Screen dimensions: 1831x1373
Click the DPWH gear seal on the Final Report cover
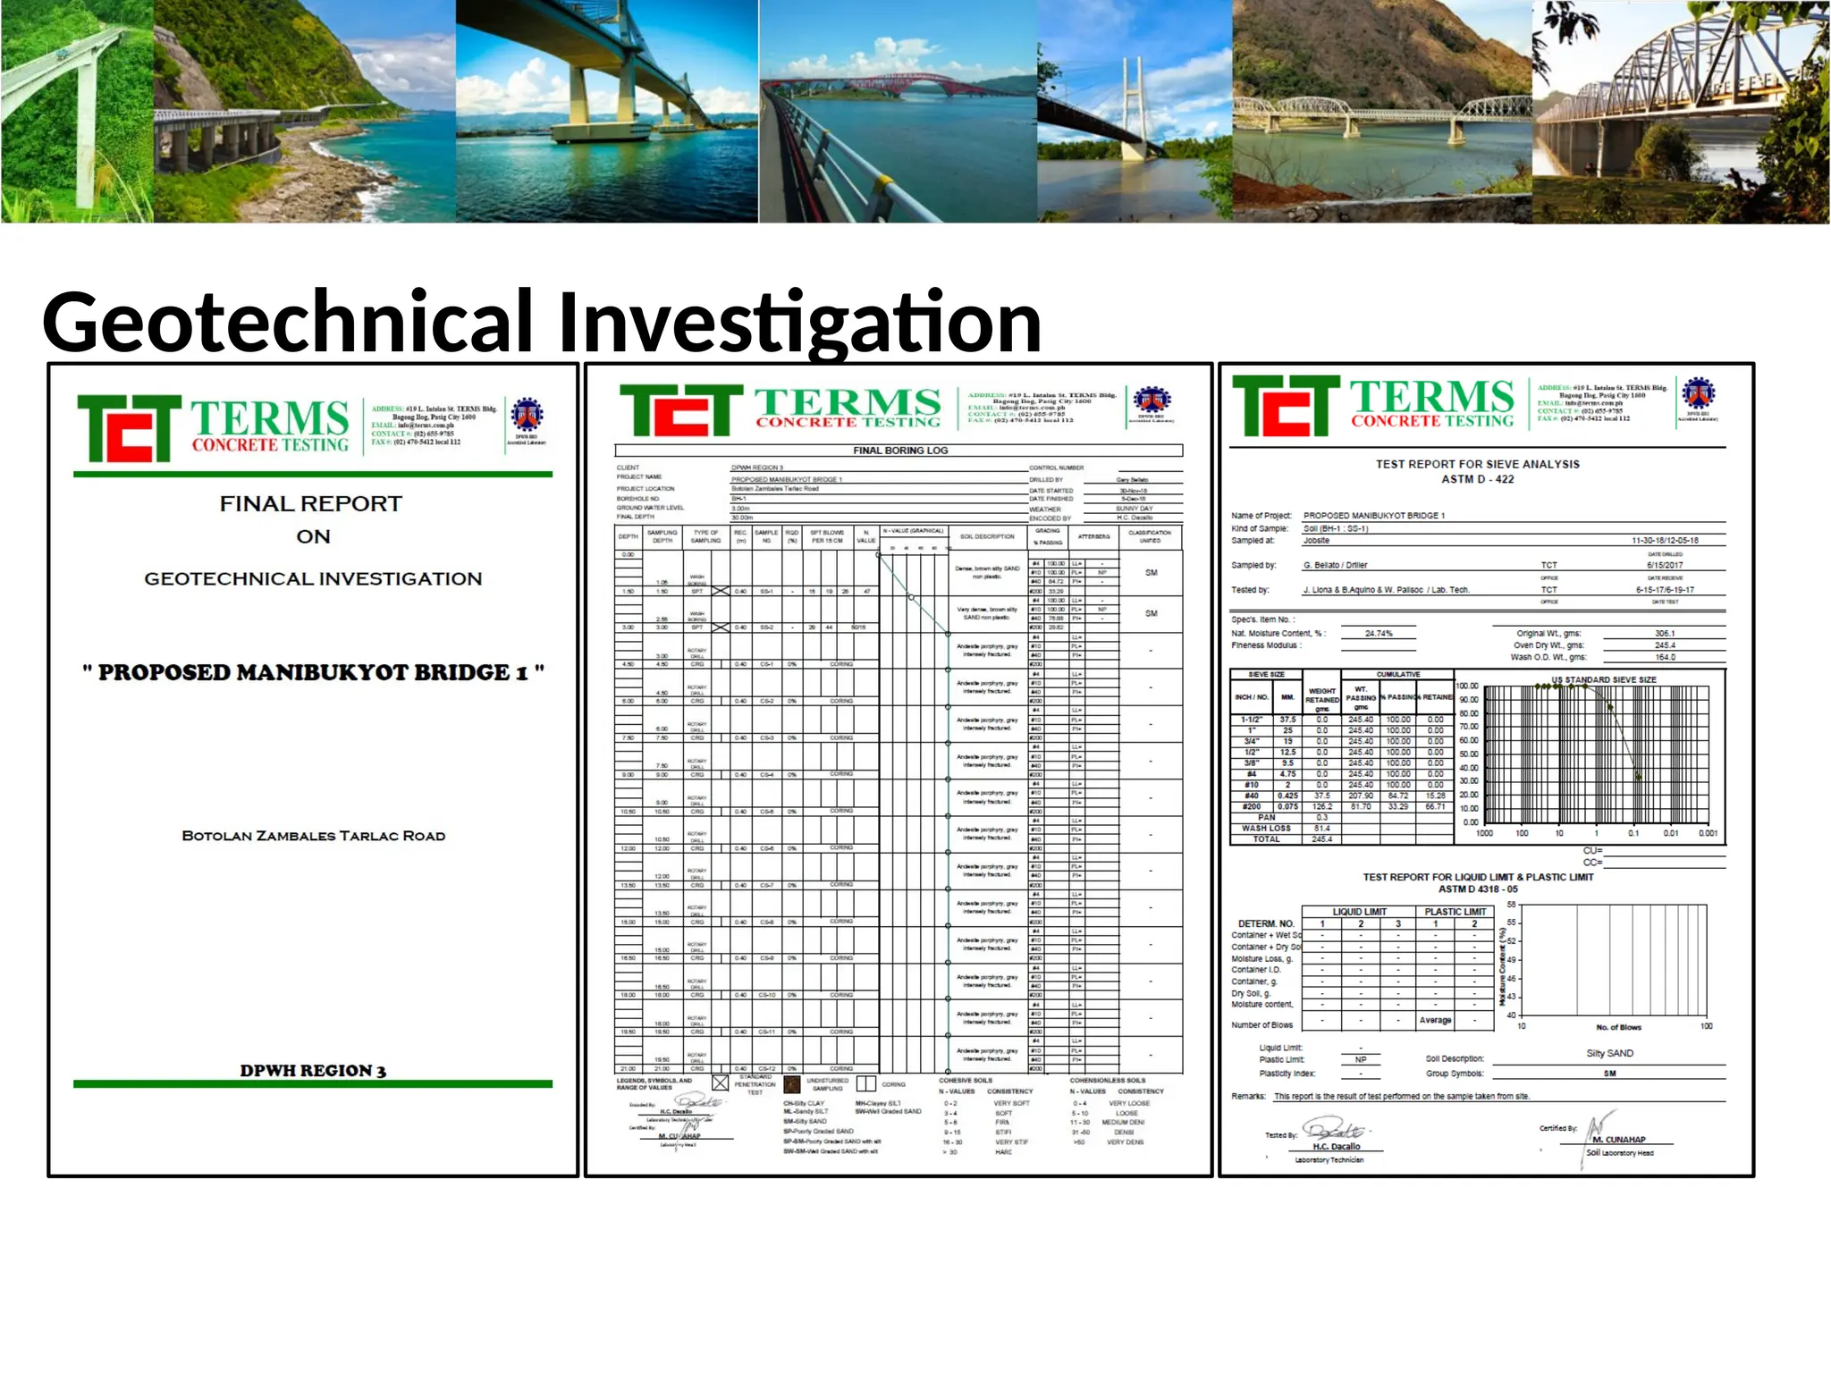click(527, 417)
